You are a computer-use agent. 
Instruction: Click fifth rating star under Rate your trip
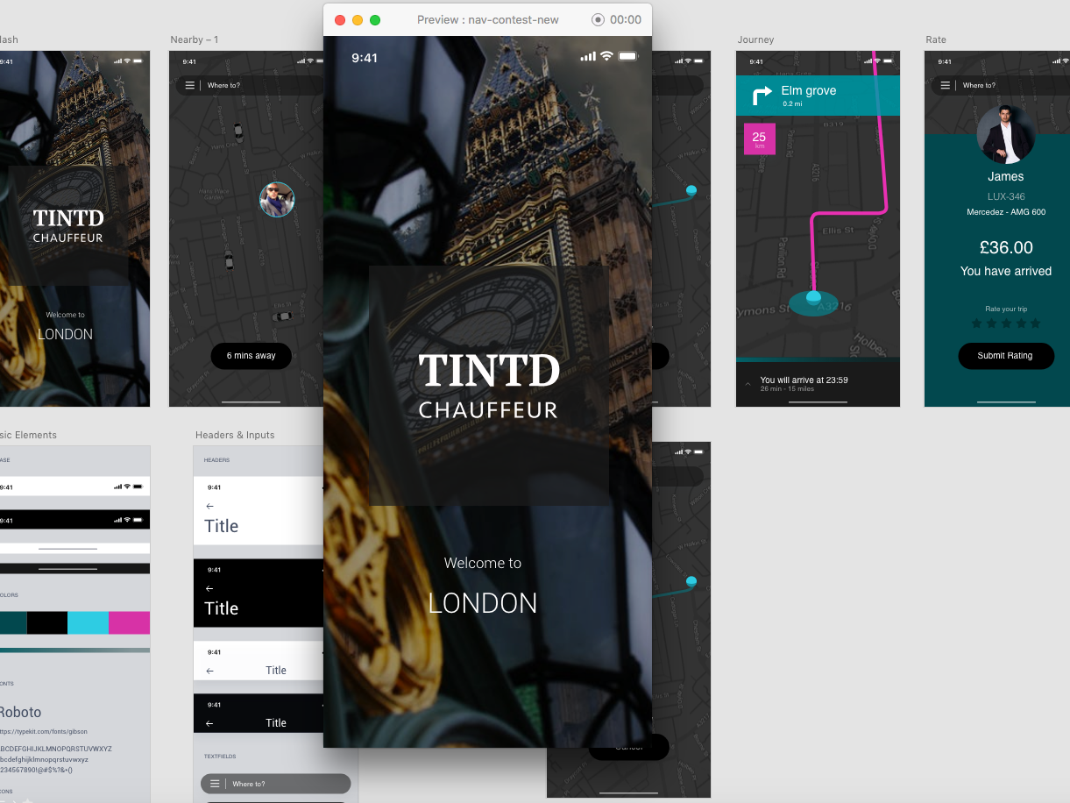click(x=1035, y=323)
